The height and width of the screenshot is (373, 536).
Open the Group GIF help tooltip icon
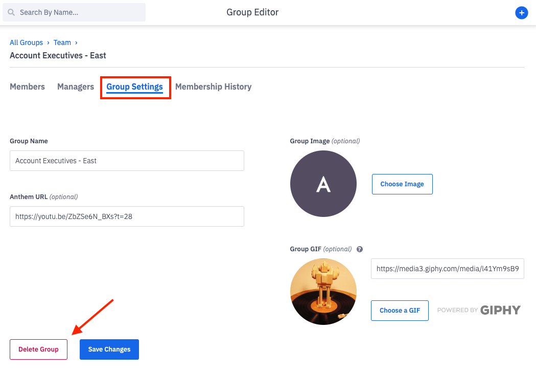pos(360,249)
